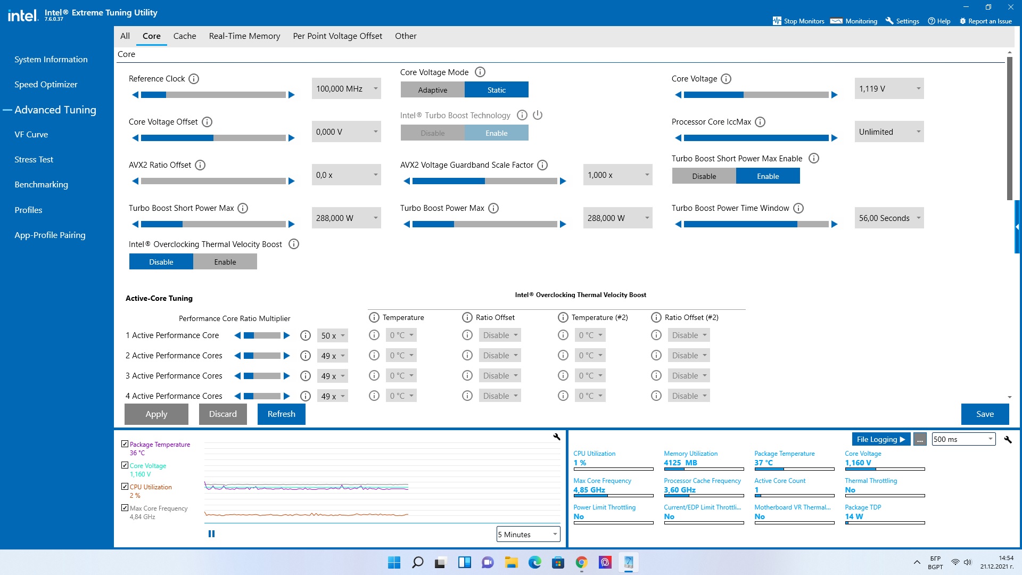This screenshot has width=1022, height=575.
Task: Click the Core Voltage Mode info icon
Action: [480, 72]
